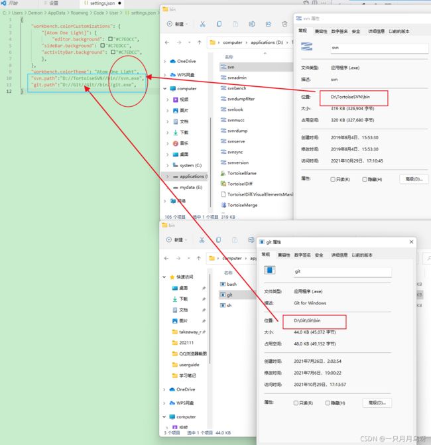Click computer breadcrumb in upper Explorer
The height and width of the screenshot is (445, 431).
[x=232, y=42]
